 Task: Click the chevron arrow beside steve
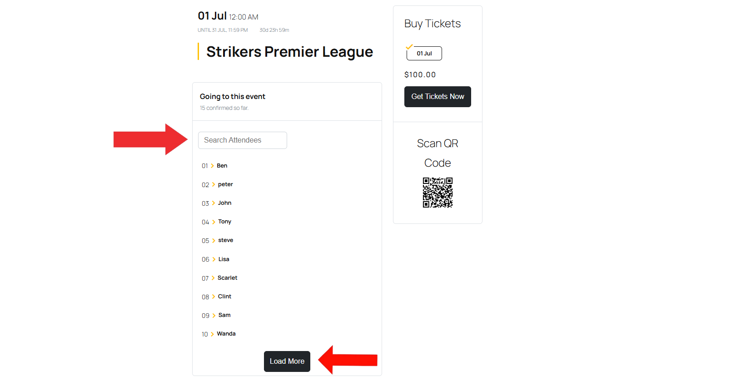tap(214, 241)
